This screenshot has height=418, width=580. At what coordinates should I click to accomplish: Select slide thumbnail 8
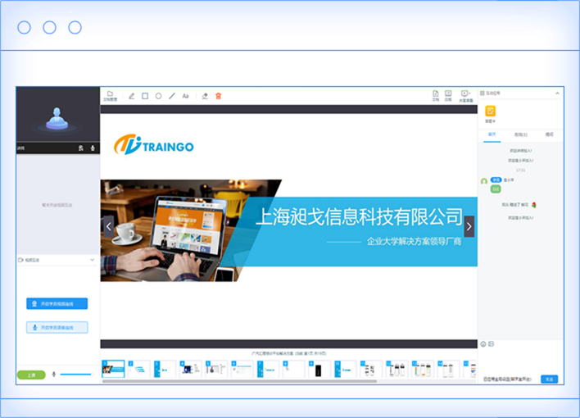coord(294,369)
